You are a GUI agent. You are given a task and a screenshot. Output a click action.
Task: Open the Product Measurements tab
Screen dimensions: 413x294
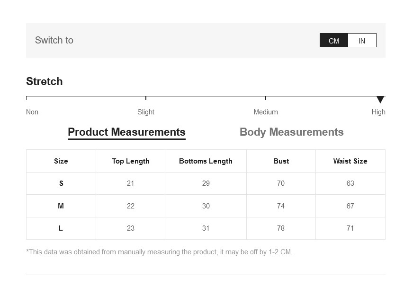(126, 132)
